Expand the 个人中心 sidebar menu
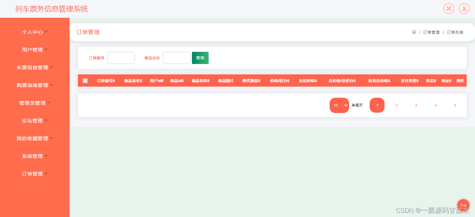This screenshot has height=217, width=475. click(x=35, y=32)
